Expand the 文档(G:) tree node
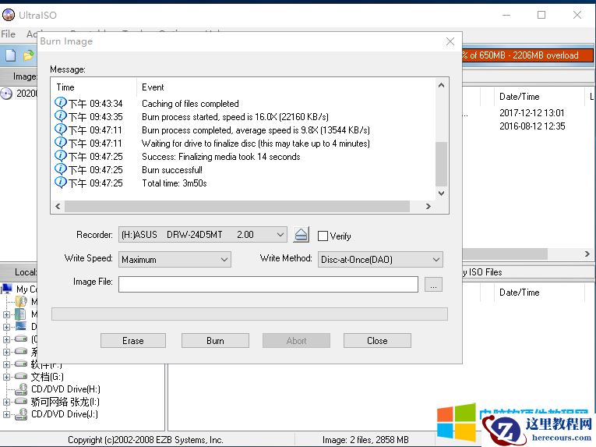The height and width of the screenshot is (447, 596). coord(6,377)
